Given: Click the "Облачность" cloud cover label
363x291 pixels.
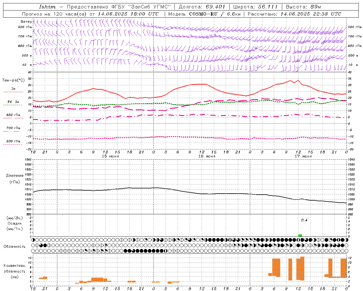Looking at the screenshot, I should [14, 246].
